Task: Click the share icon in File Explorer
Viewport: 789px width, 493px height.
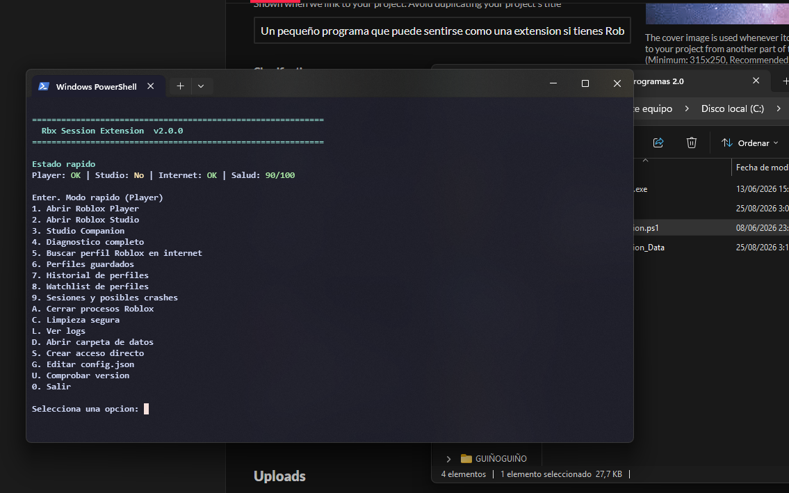Action: click(658, 143)
